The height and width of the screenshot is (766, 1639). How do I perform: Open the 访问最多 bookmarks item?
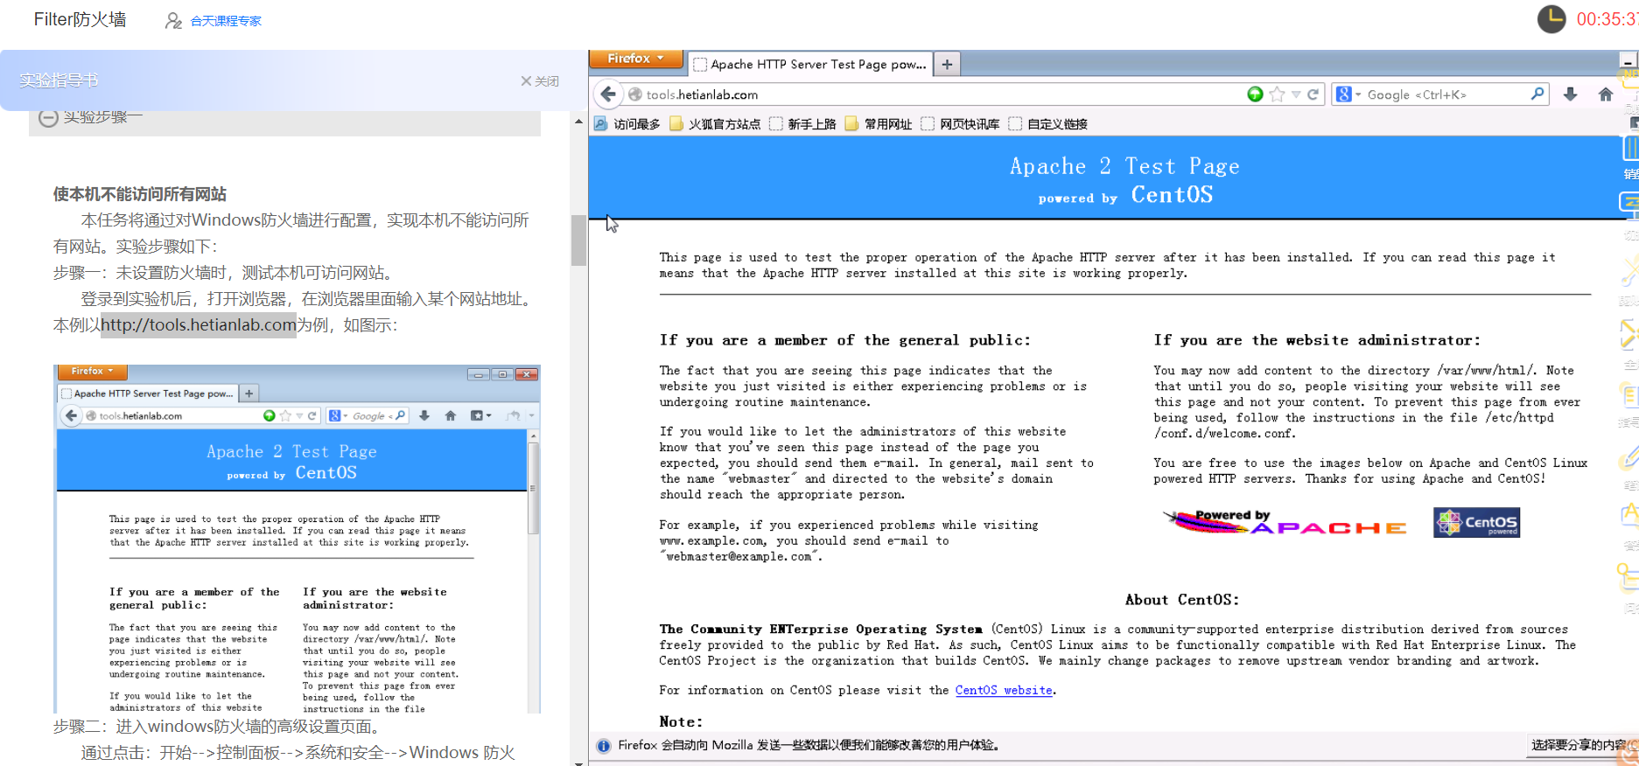coord(627,124)
